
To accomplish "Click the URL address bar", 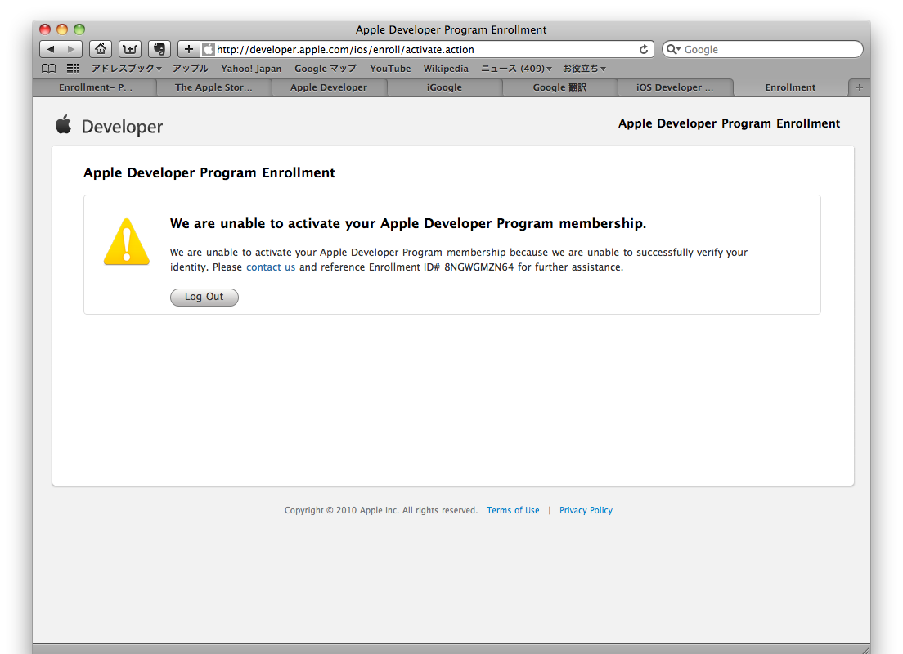I will 425,50.
